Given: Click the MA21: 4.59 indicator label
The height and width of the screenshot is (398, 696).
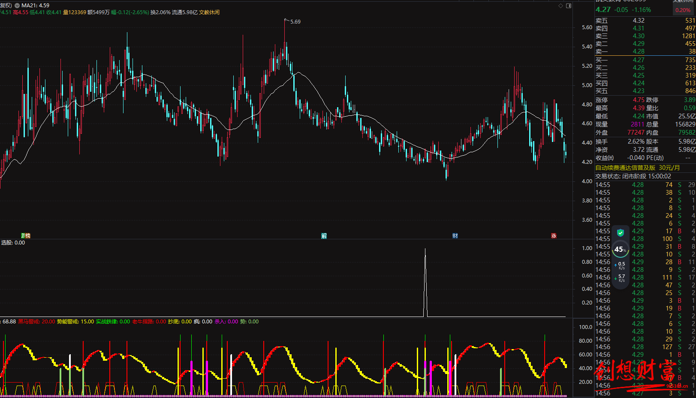Looking at the screenshot, I should pos(35,6).
